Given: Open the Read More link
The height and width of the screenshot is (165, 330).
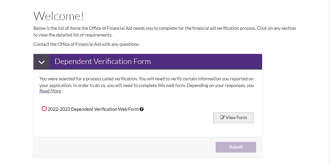Looking at the screenshot, I should (50, 91).
